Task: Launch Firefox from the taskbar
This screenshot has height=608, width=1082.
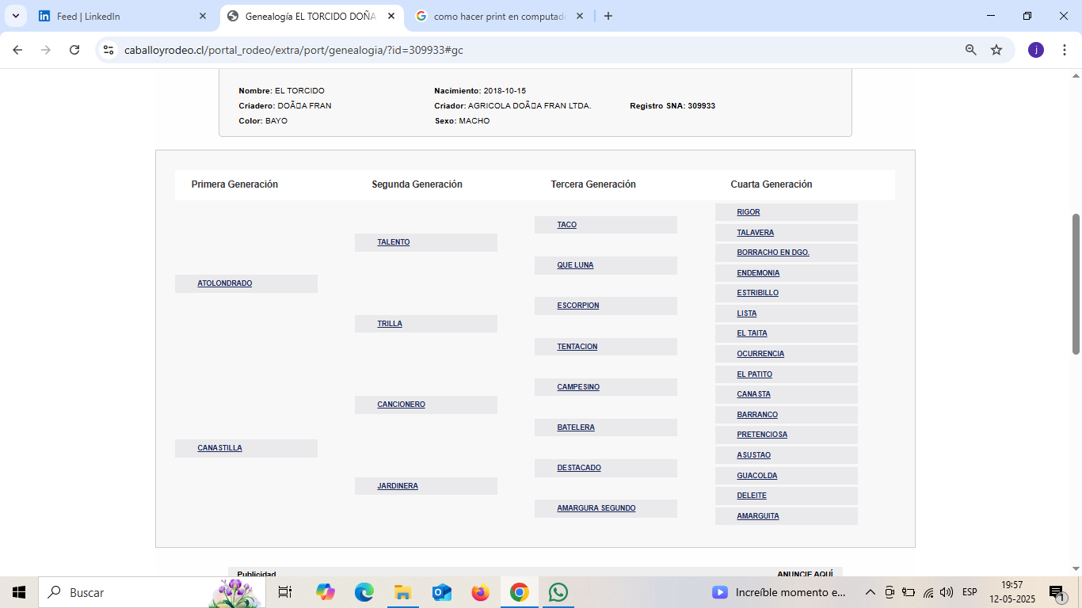Action: pos(480,592)
